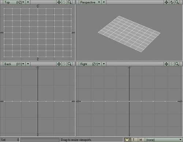Open the (none) vertex map dropdown
This screenshot has width=183, height=142.
pos(164,140)
